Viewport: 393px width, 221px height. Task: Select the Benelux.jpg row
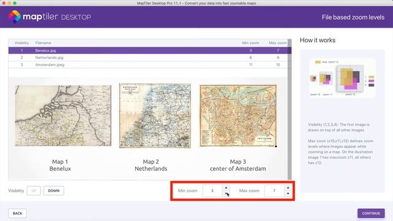click(148, 50)
